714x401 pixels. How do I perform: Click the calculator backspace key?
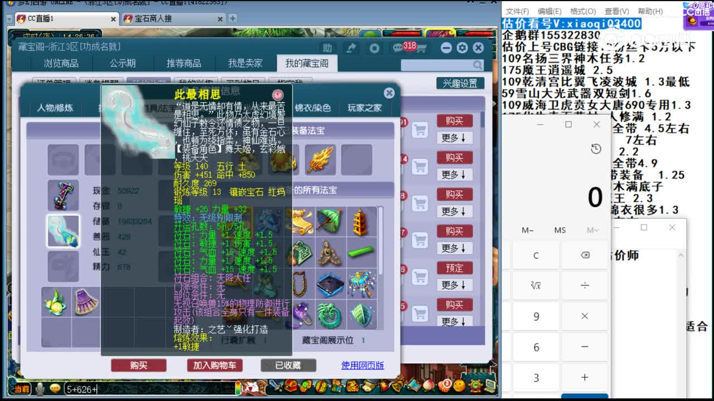pos(585,255)
